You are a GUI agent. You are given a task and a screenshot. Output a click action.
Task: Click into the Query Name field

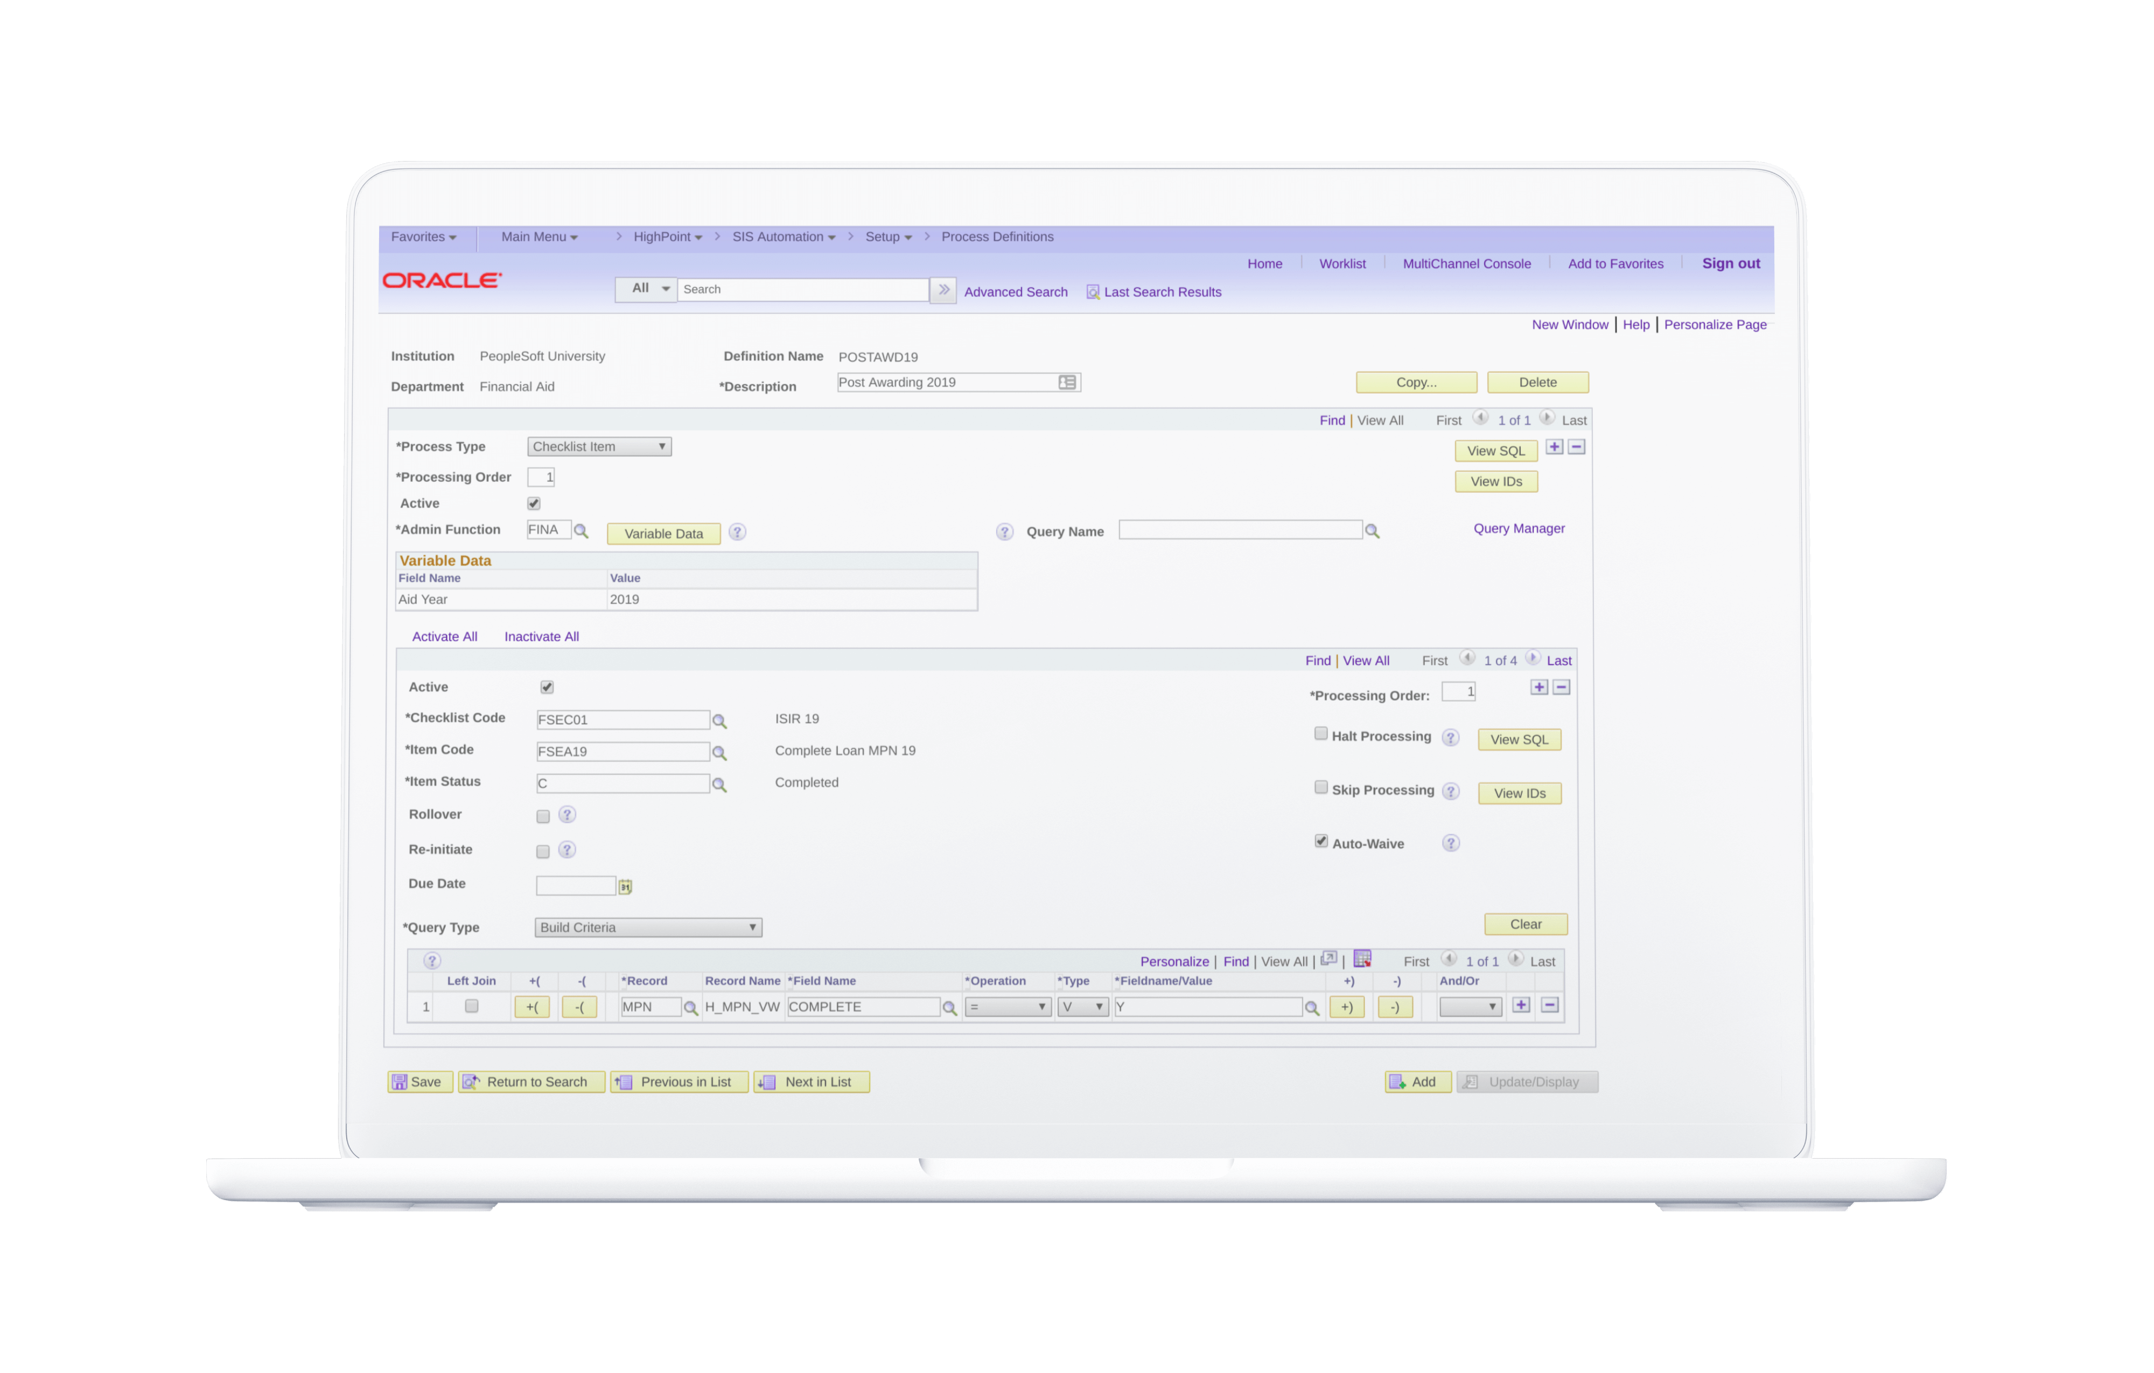coord(1240,530)
